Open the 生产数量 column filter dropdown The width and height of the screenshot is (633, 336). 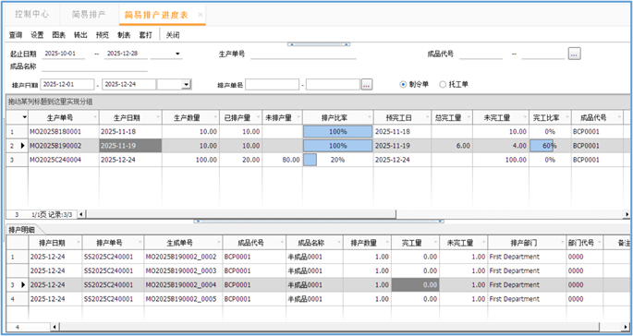point(215,117)
